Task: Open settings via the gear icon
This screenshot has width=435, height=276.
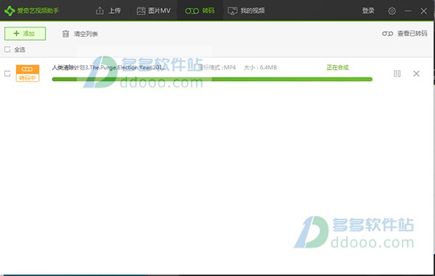Action: tap(391, 11)
